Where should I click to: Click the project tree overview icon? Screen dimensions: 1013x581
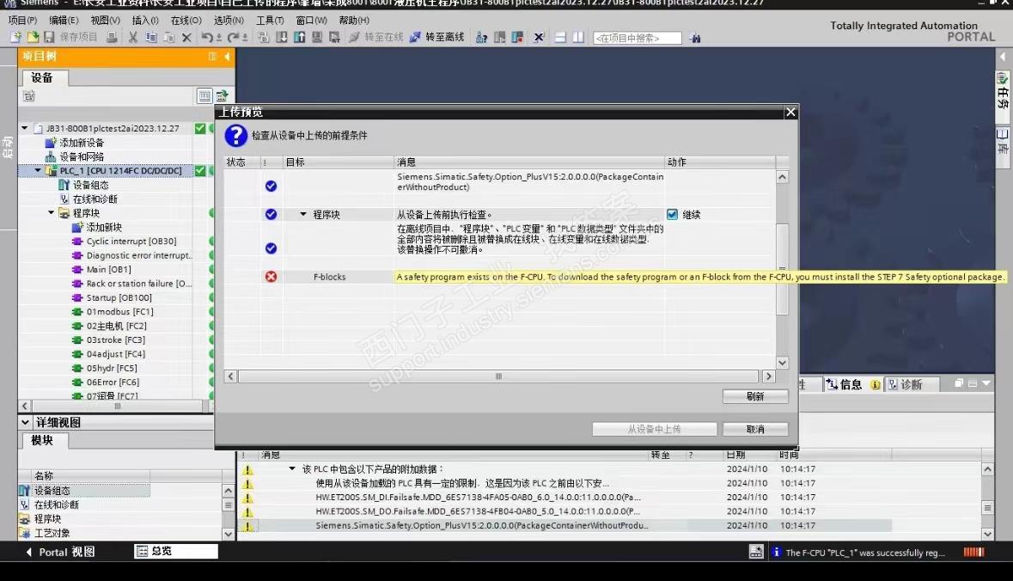[x=204, y=96]
